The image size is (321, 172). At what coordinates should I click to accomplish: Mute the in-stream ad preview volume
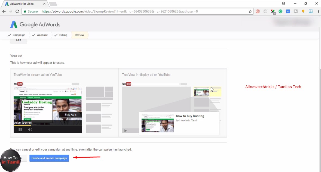(x=30, y=130)
